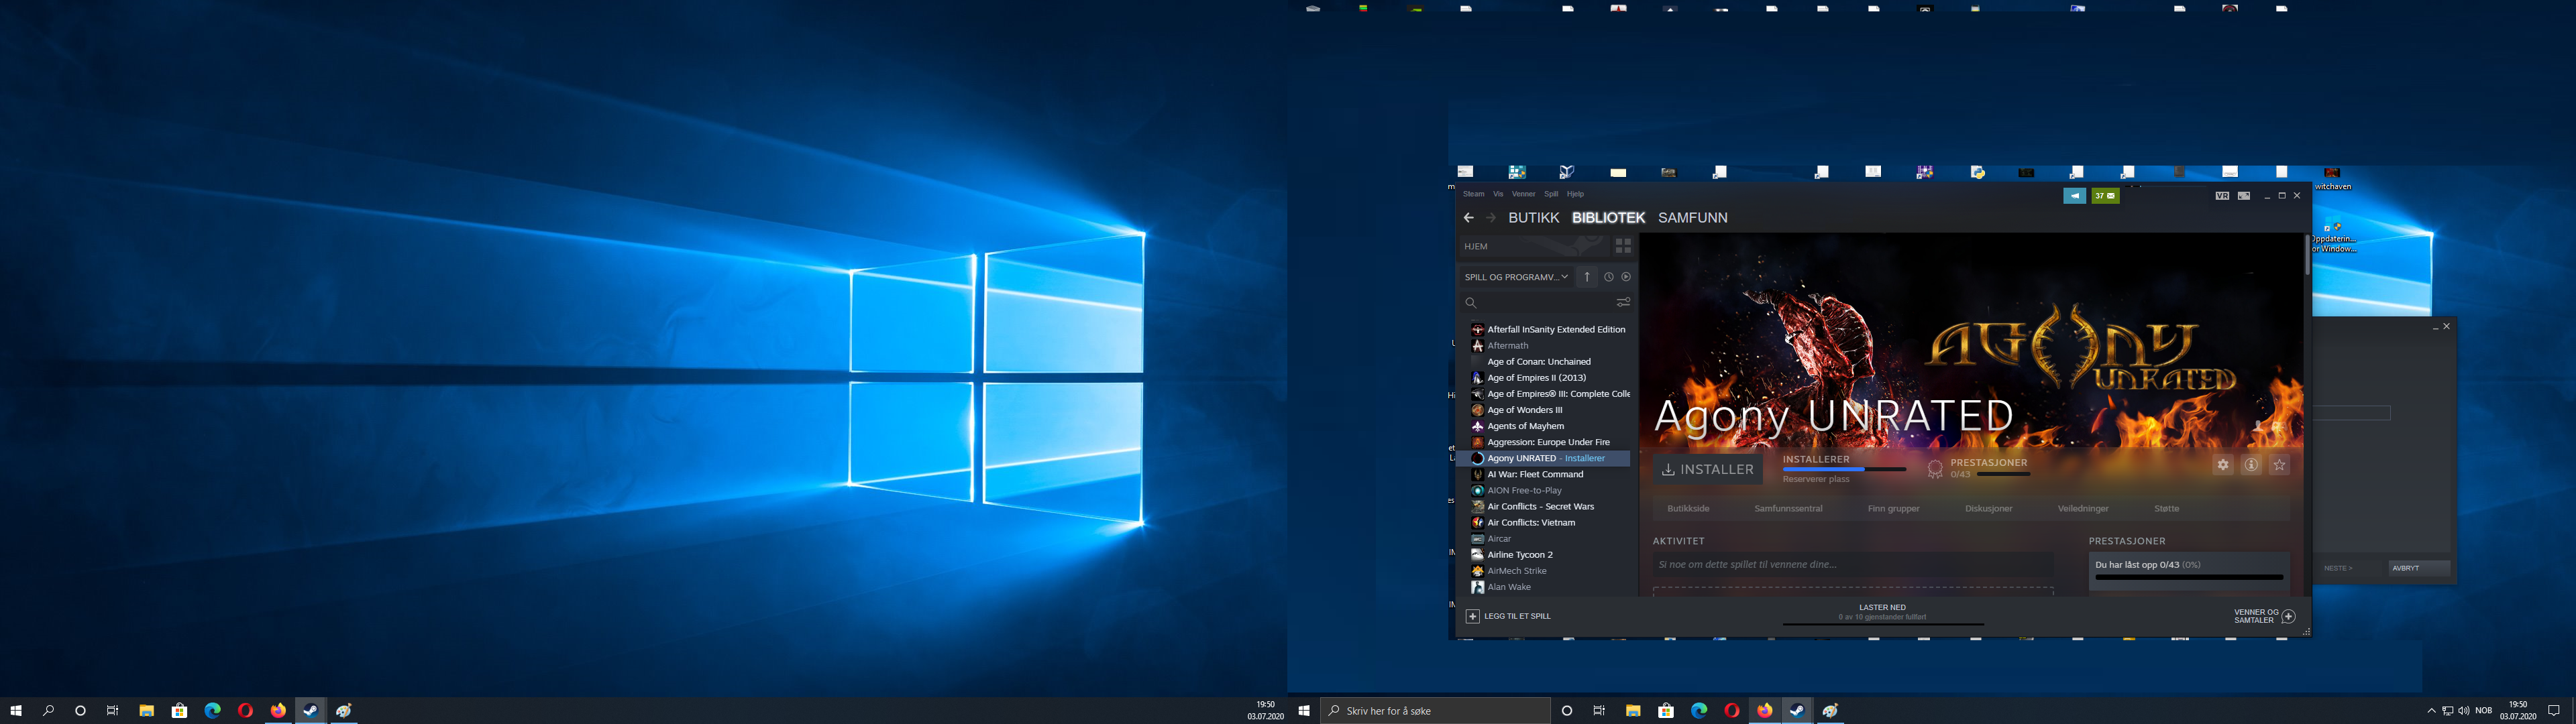Image resolution: width=2576 pixels, height=724 pixels.
Task: Mark Agony UNRATED as favorite star
Action: (2279, 465)
